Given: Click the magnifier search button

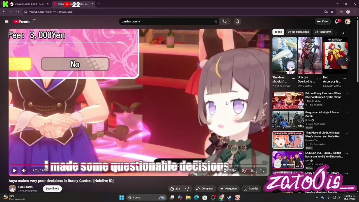Looking at the screenshot, I should click(225, 22).
